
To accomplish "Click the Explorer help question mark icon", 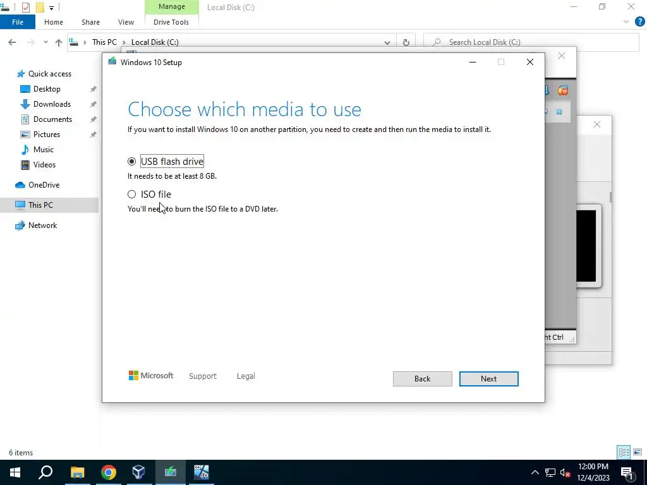I will click(639, 22).
